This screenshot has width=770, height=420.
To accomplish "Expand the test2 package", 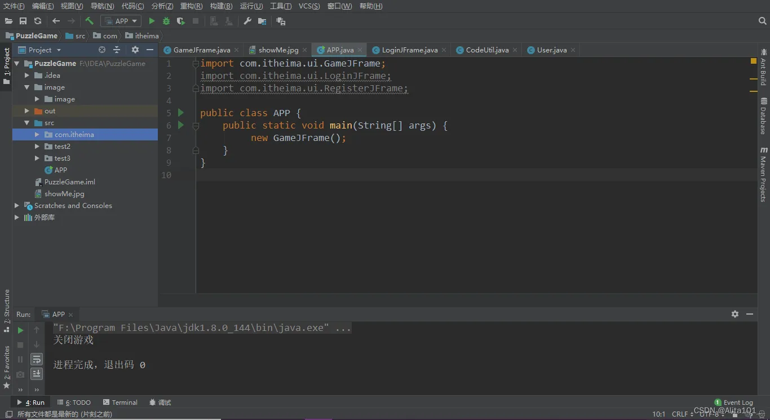I will click(x=37, y=147).
